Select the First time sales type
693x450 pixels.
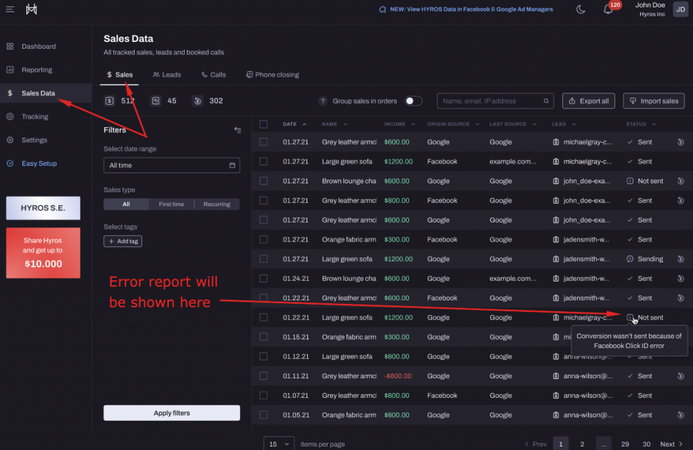pos(171,204)
